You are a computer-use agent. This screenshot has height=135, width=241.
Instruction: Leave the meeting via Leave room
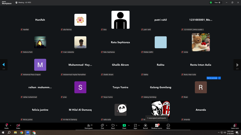tap(235, 126)
